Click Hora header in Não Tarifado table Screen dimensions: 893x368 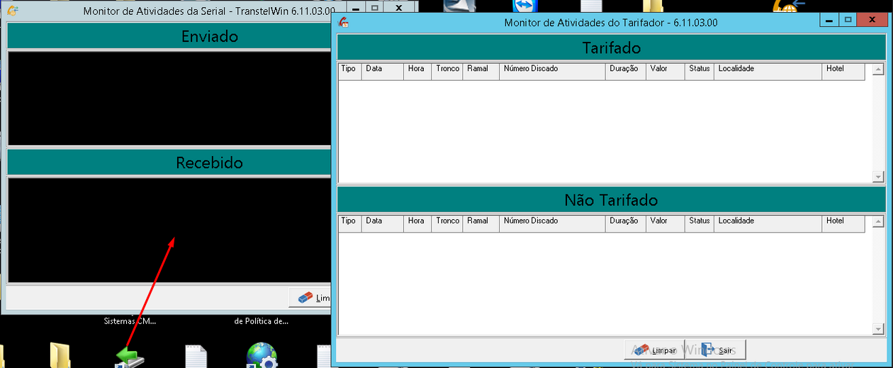click(418, 223)
